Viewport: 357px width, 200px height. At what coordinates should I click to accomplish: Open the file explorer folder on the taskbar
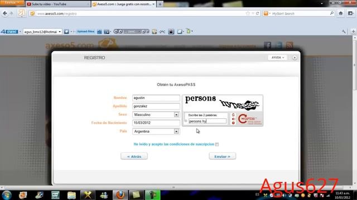tap(71, 195)
